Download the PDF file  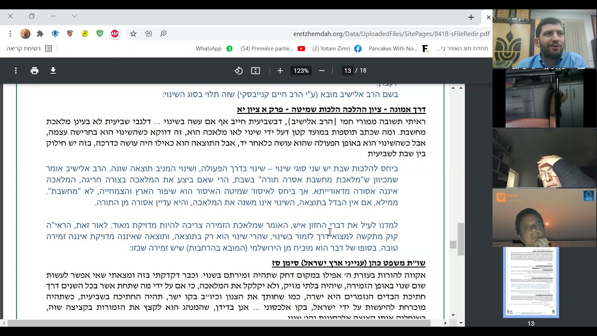point(53,70)
